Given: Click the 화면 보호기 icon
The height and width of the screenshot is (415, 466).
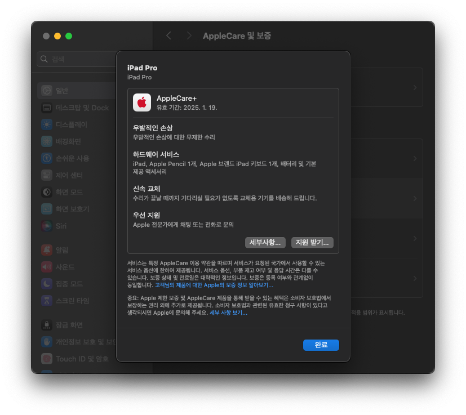Looking at the screenshot, I should (47, 209).
